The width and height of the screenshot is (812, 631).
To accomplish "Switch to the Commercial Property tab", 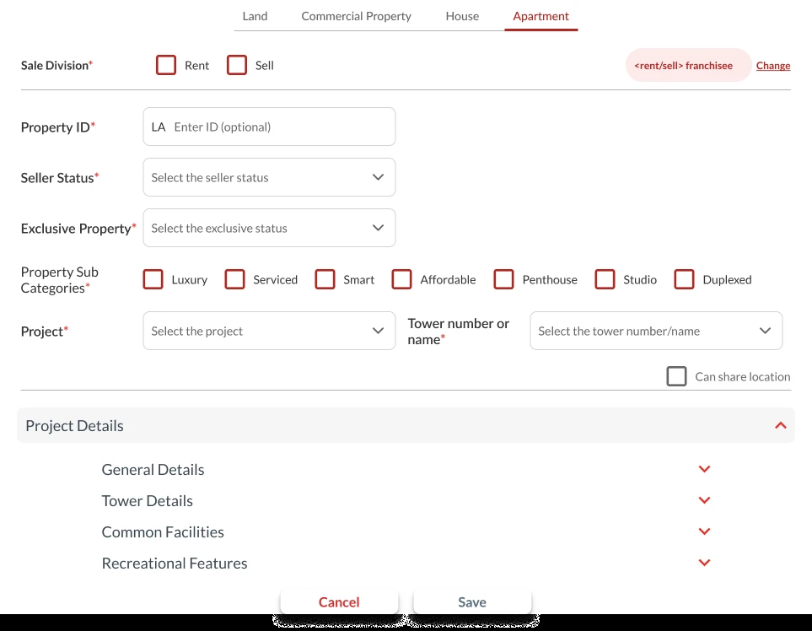I will 357,16.
